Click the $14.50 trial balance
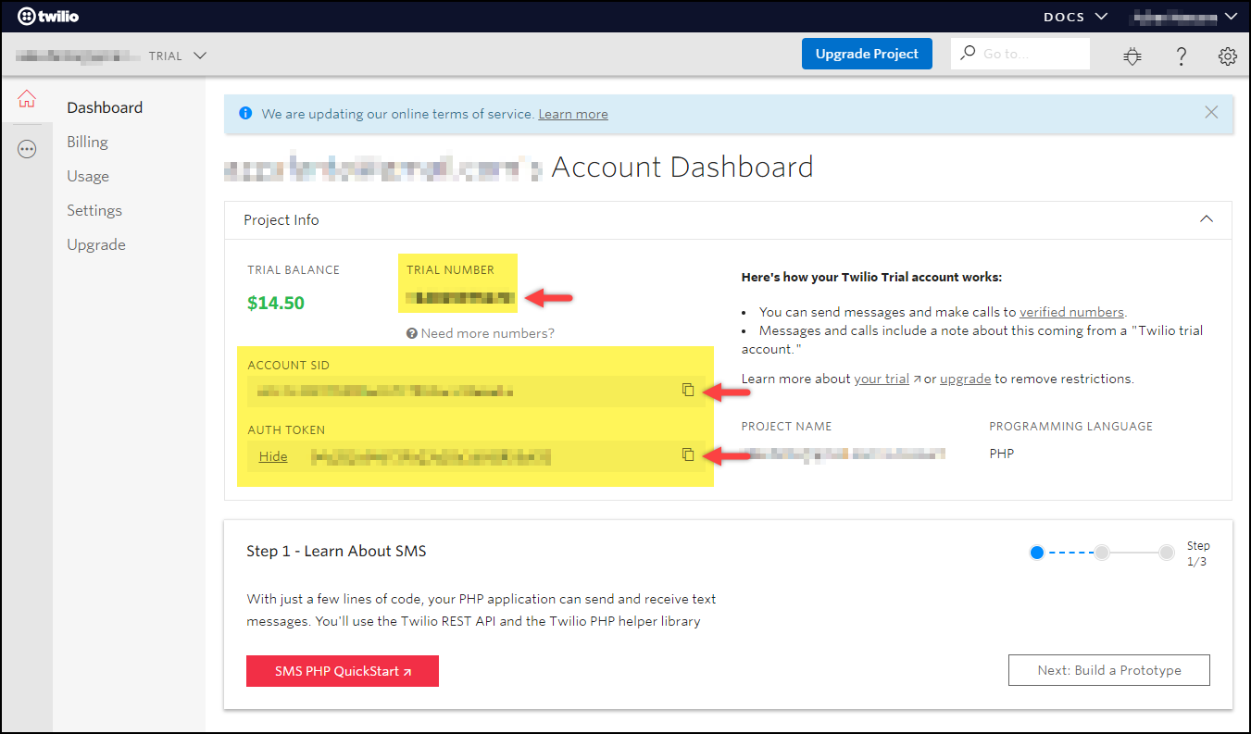The height and width of the screenshot is (734, 1251). tap(276, 303)
